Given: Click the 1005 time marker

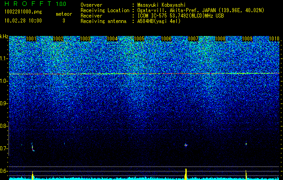Looking at the screenshot, I should coord(139,39).
